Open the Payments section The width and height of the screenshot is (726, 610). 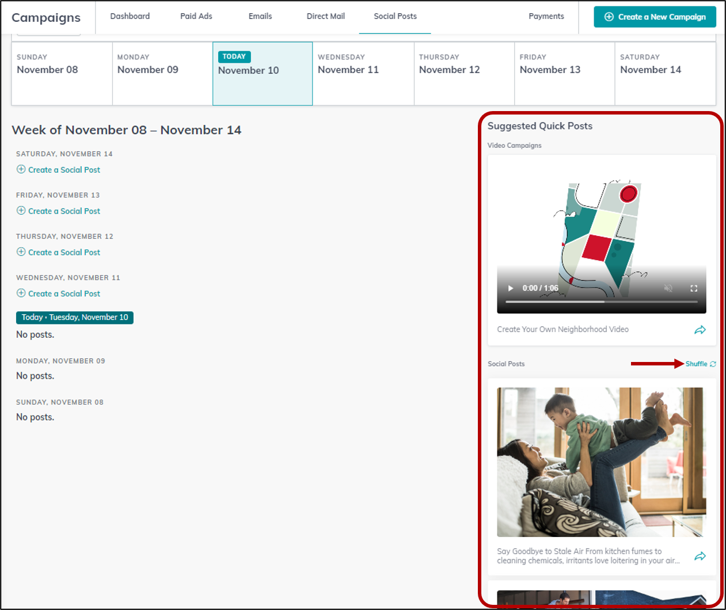tap(546, 17)
